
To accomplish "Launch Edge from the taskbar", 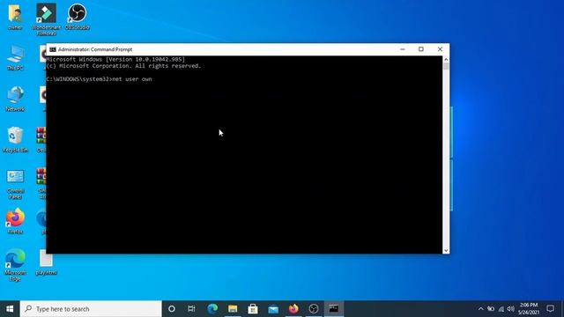I will point(212,309).
